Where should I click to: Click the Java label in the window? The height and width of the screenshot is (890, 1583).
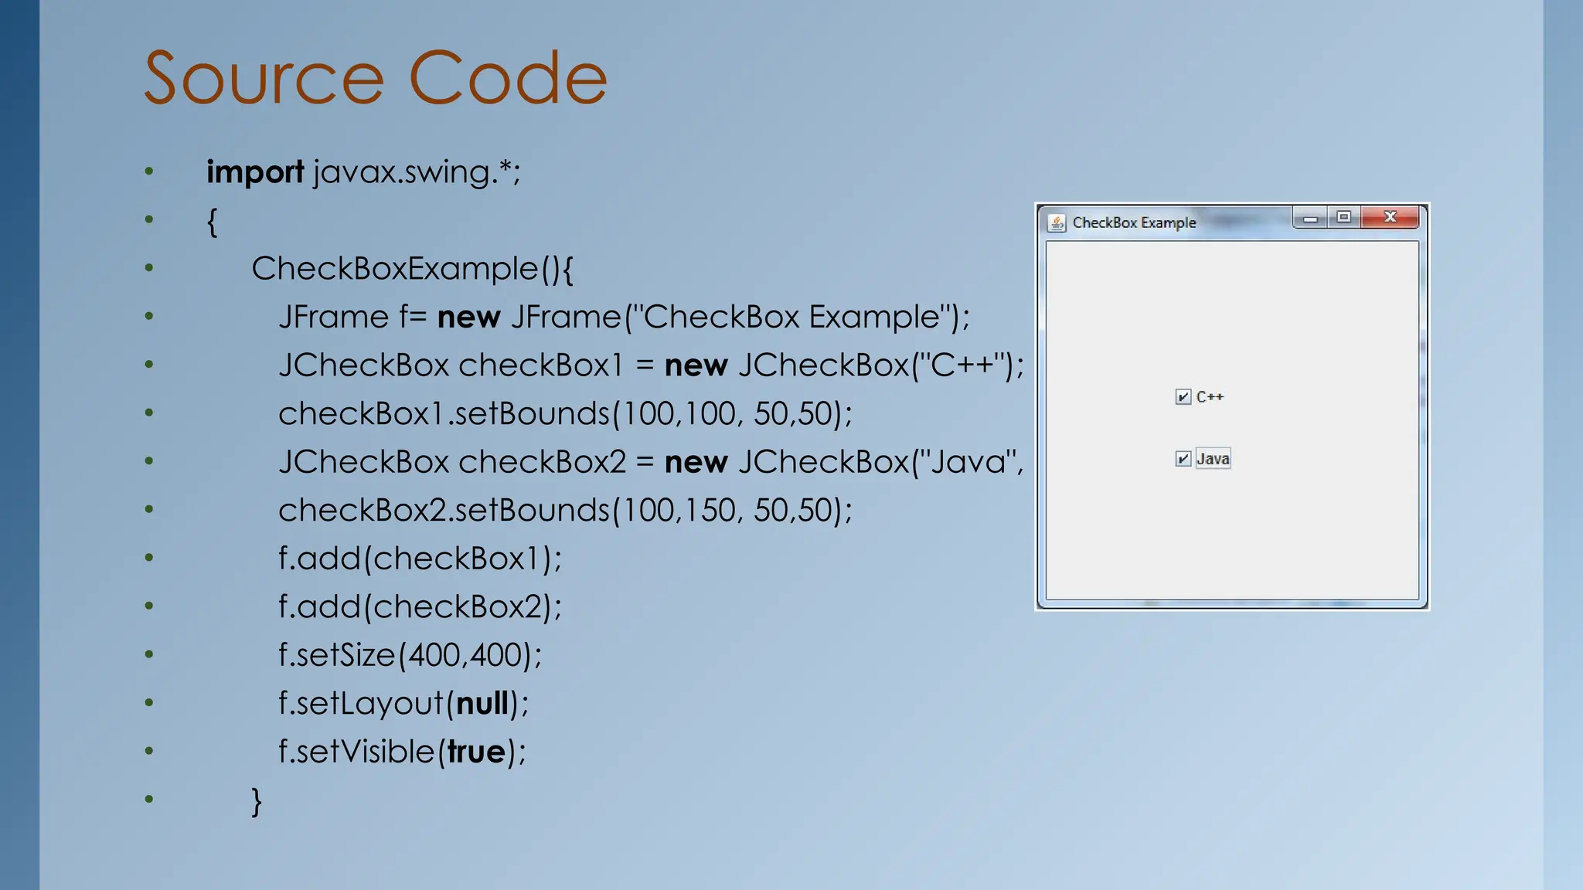point(1213,459)
